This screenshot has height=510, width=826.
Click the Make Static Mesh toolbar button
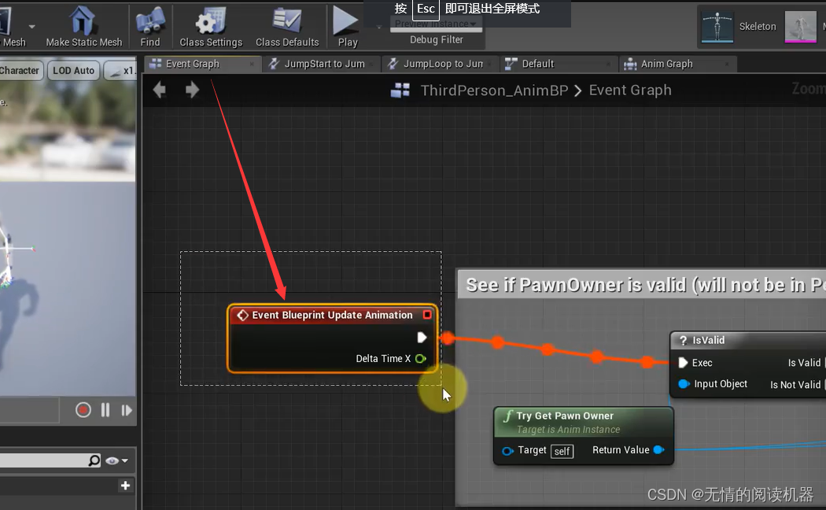tap(83, 26)
